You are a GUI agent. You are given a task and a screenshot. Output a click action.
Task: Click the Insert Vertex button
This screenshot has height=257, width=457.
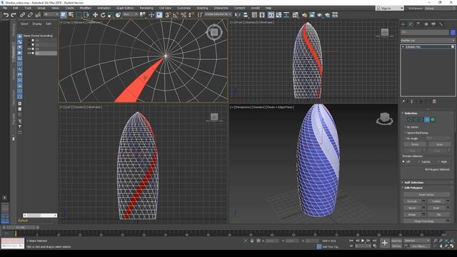point(426,195)
